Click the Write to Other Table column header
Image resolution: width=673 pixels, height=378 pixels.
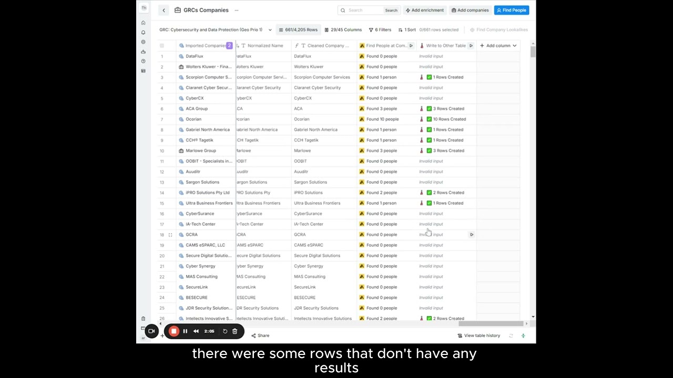[446, 46]
